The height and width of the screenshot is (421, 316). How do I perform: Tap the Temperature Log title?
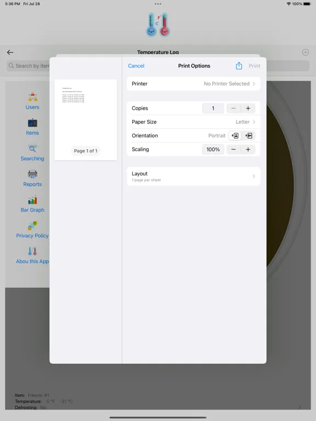[x=158, y=52]
